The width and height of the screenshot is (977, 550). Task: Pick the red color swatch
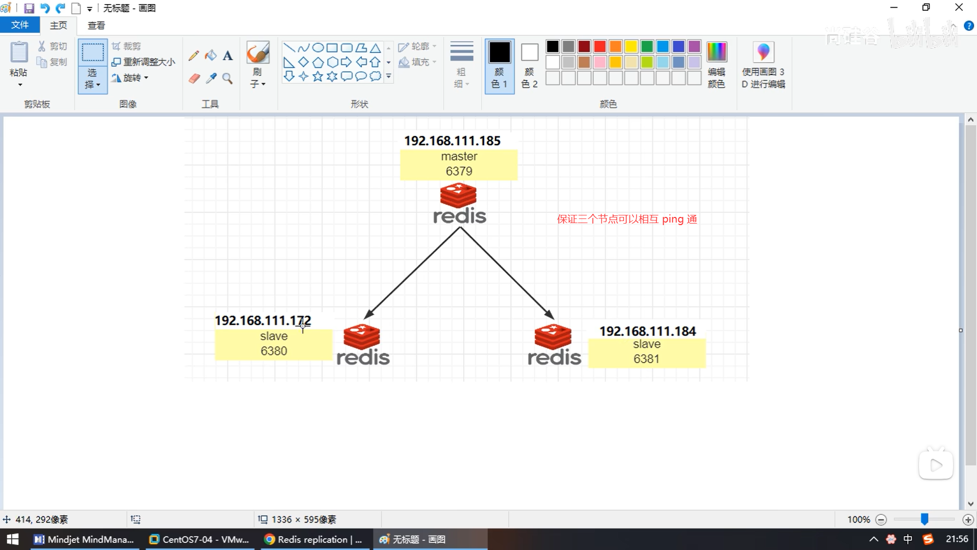coord(600,47)
